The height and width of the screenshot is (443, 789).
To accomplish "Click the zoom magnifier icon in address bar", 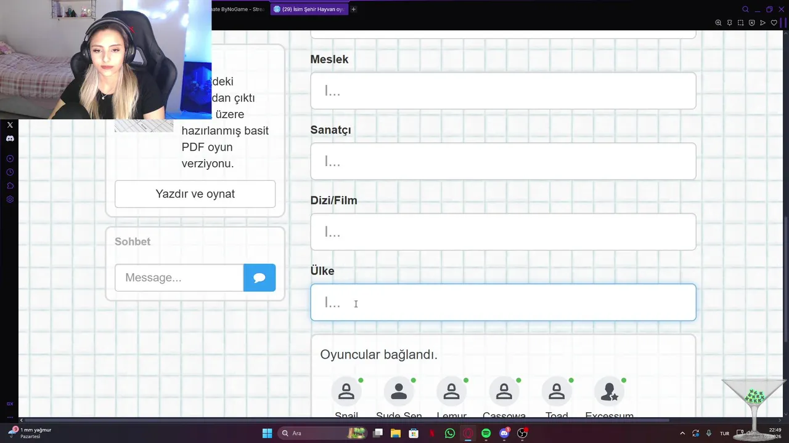I will click(718, 23).
